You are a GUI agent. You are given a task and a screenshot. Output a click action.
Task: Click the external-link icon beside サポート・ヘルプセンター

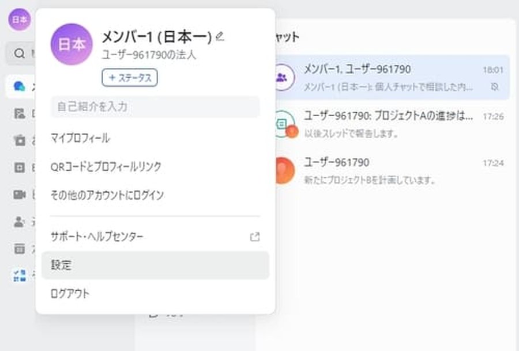[x=254, y=236]
